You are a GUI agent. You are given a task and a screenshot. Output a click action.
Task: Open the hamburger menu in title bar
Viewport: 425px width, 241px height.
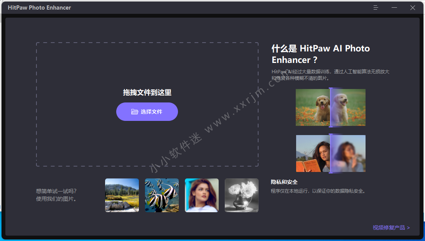point(376,8)
